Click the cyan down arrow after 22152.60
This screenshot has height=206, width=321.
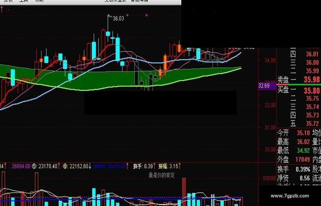click(x=90, y=166)
